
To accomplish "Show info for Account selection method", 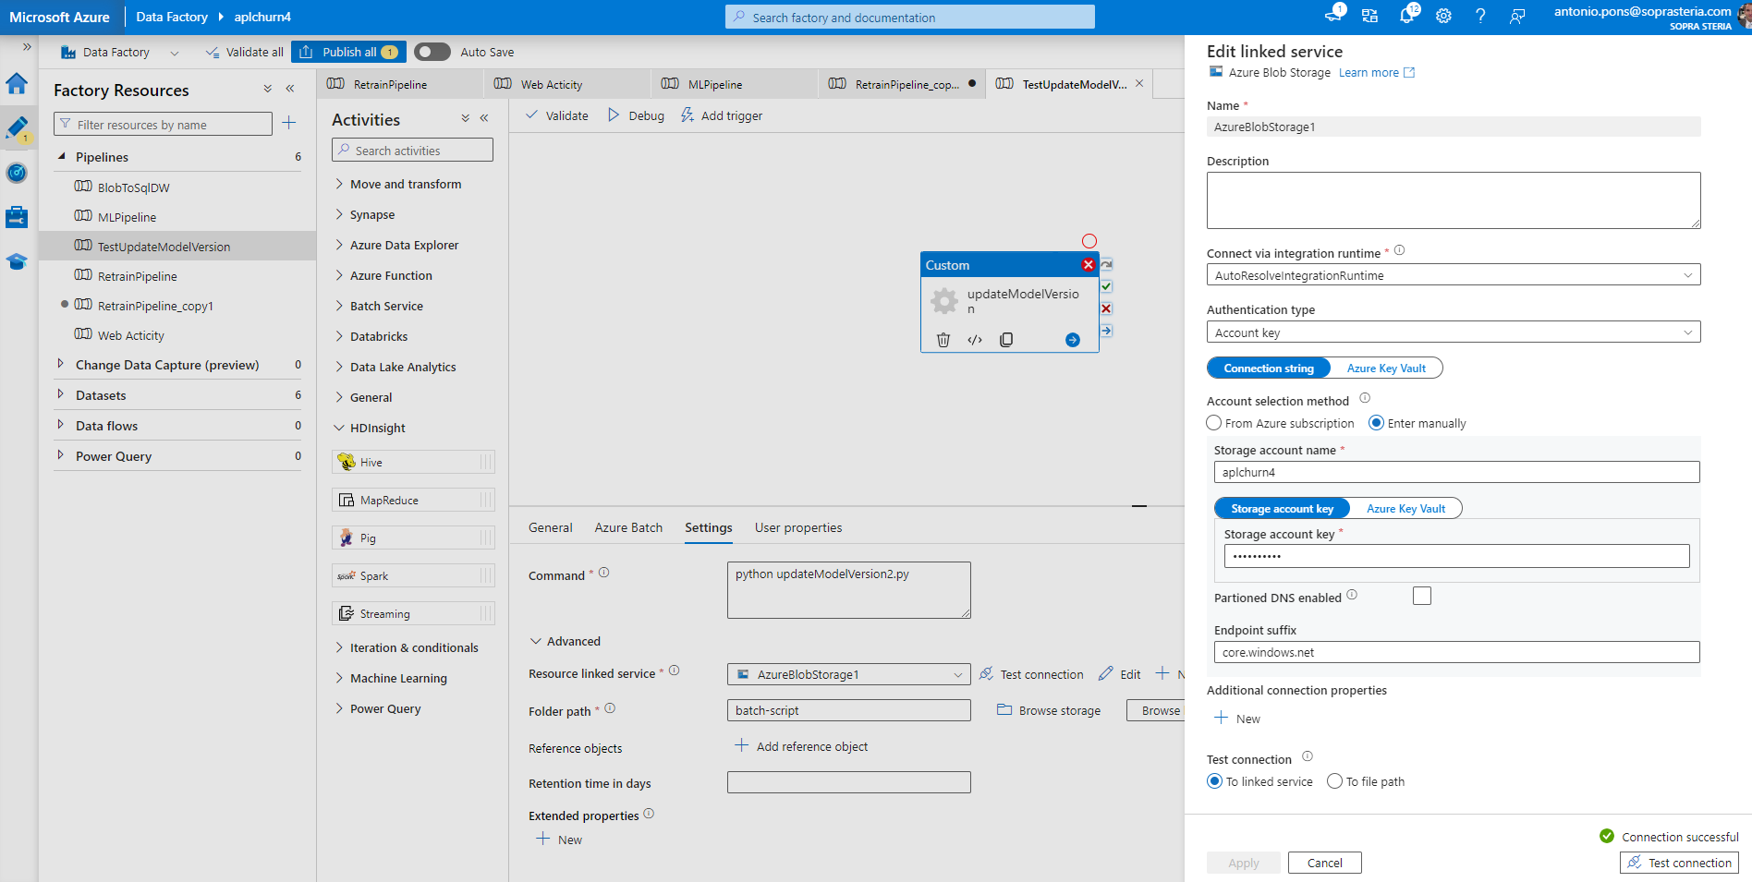I will 1365,398.
